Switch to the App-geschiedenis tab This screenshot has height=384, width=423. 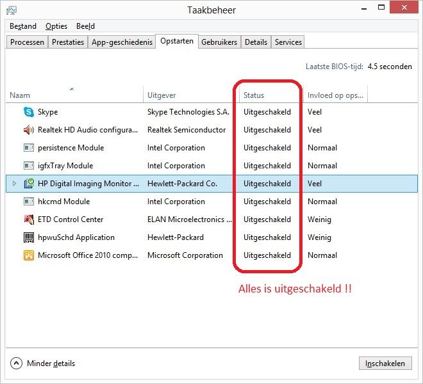point(122,42)
